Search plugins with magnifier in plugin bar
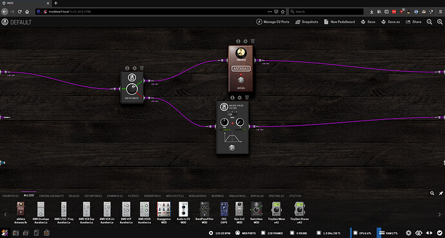 pyautogui.click(x=432, y=193)
